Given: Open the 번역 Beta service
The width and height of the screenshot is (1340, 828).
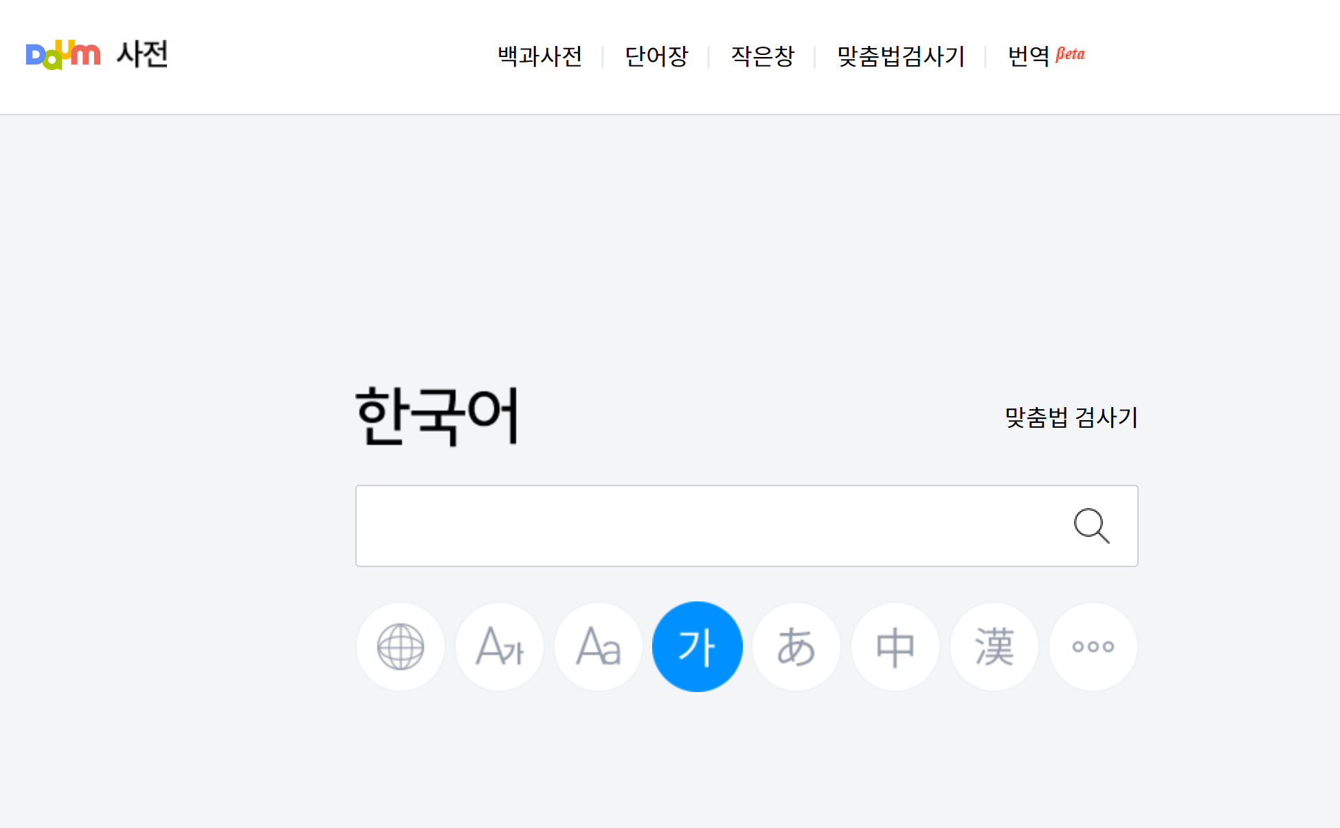Looking at the screenshot, I should pyautogui.click(x=1029, y=57).
